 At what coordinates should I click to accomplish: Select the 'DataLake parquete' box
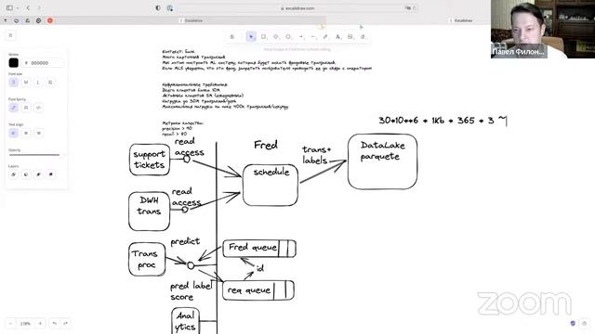coord(382,161)
